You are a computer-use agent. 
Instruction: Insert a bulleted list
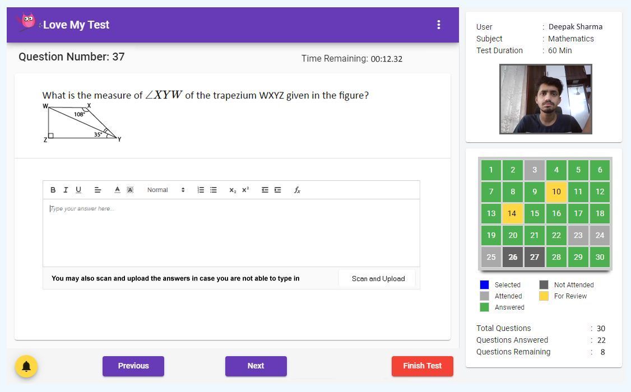click(214, 190)
